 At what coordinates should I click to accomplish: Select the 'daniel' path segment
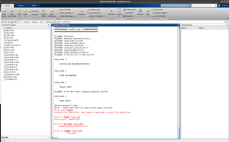pyautogui.click(x=35, y=22)
